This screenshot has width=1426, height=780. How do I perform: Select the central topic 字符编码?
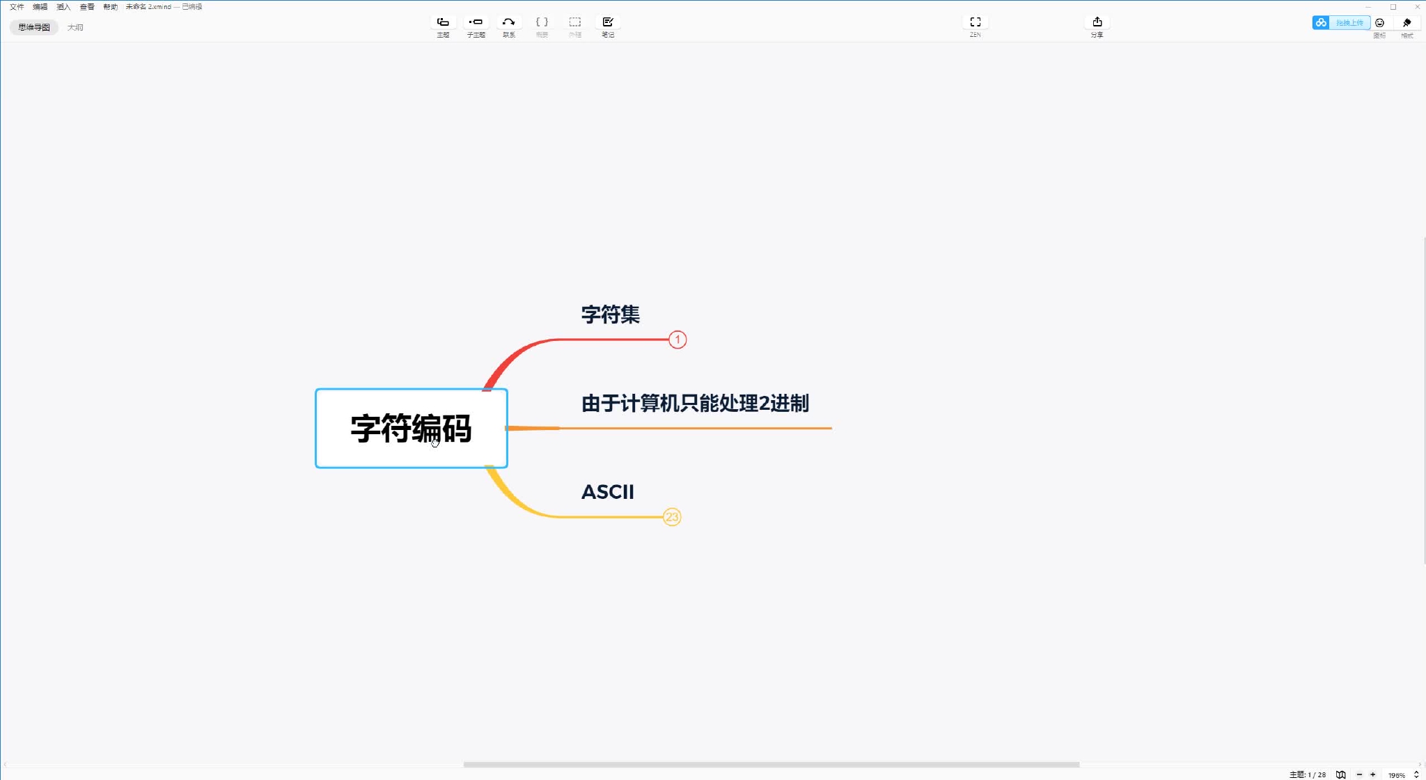(412, 428)
